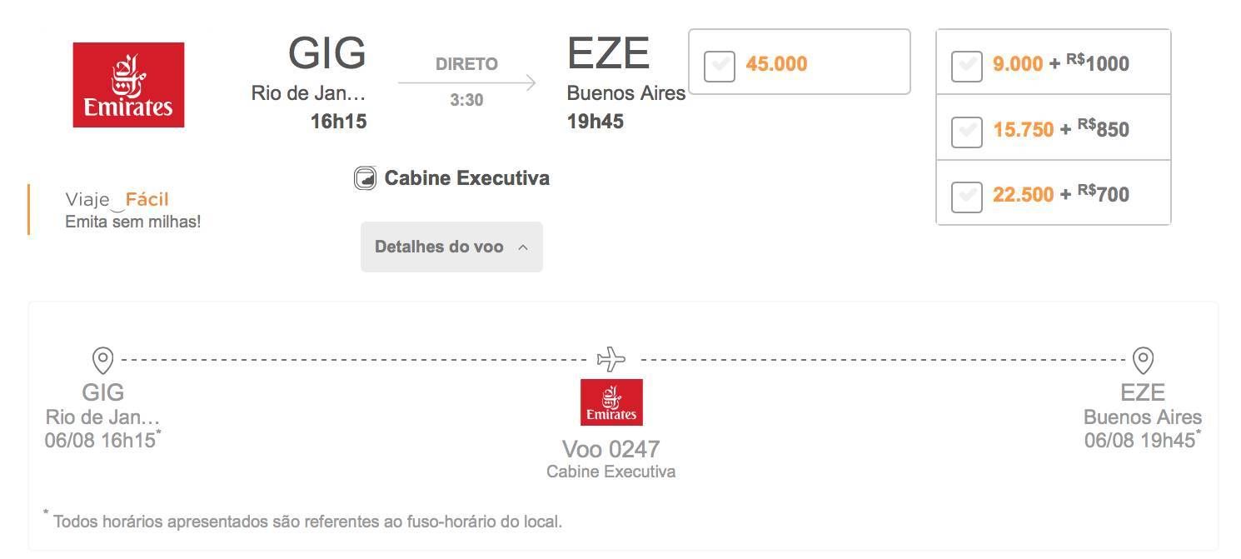This screenshot has width=1241, height=559.
Task: Click the EZE destination location pin icon
Action: (x=1143, y=361)
